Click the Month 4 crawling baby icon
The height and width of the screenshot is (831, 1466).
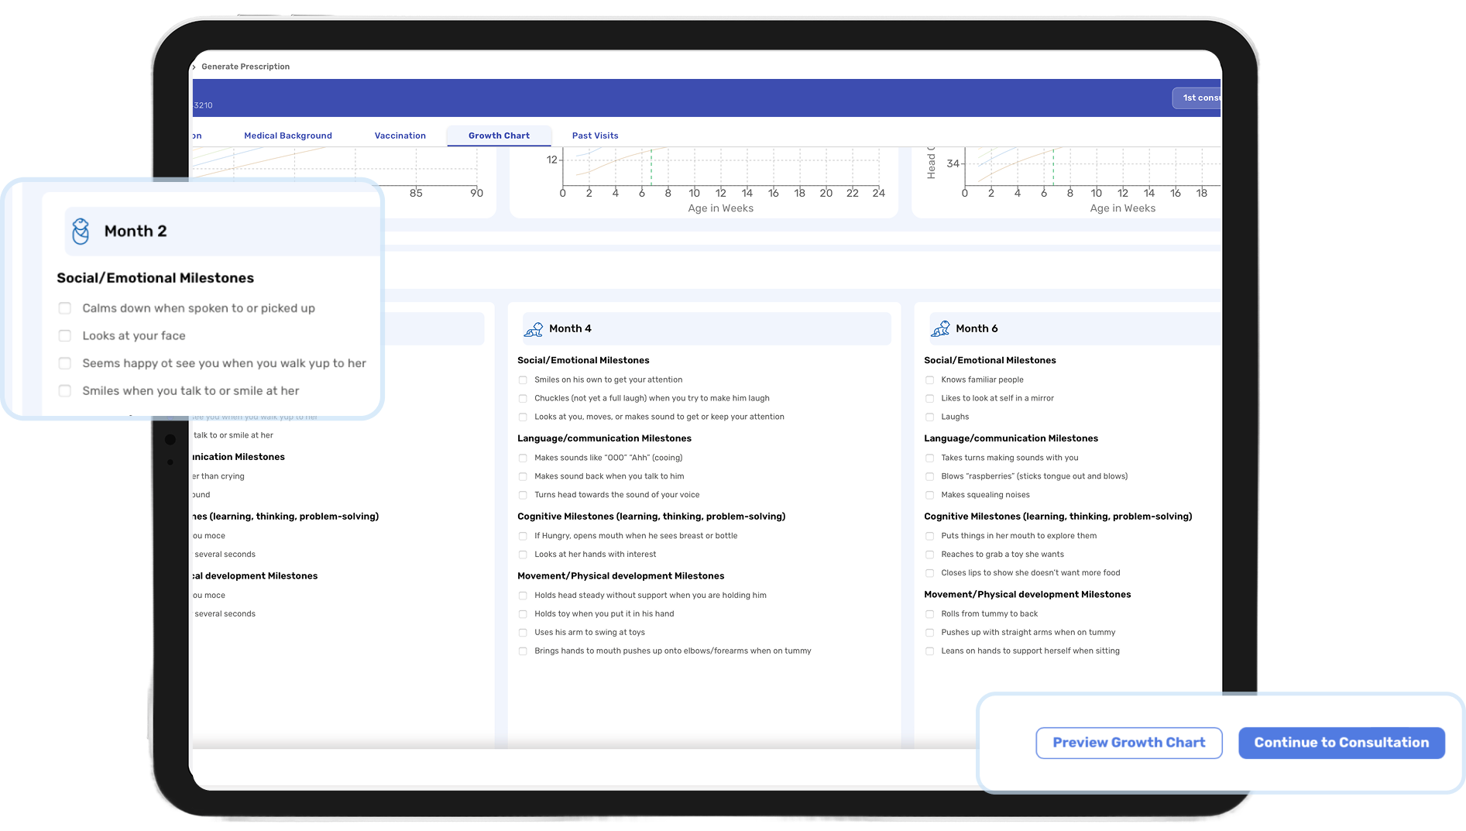click(x=534, y=329)
